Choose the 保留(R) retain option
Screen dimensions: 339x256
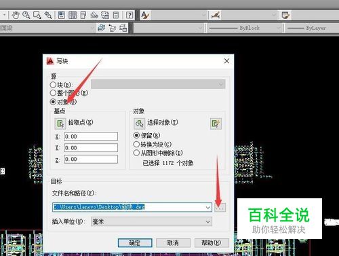pyautogui.click(x=136, y=135)
